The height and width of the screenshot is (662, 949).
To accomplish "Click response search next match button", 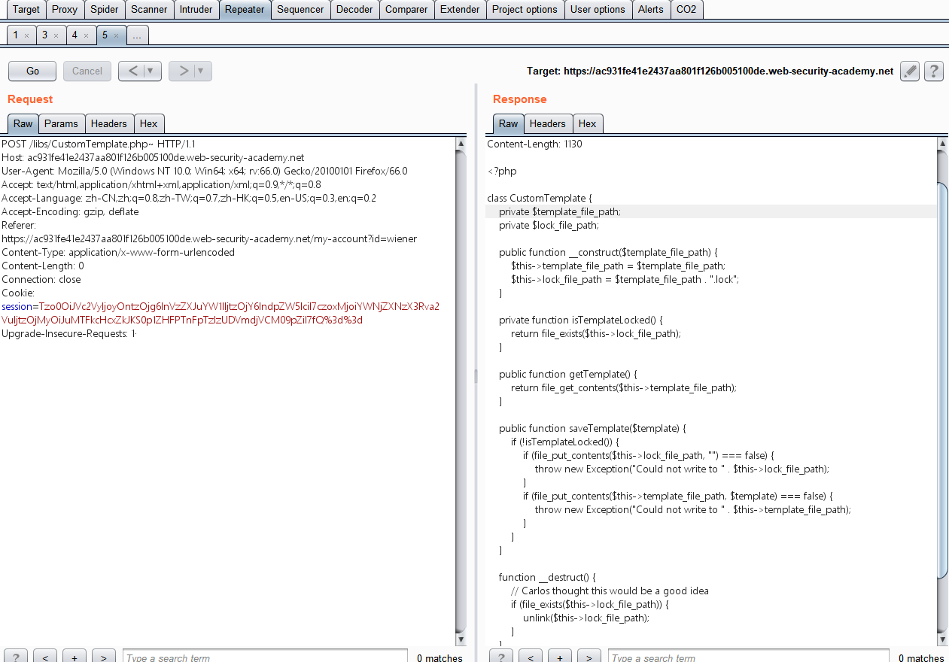I will pyautogui.click(x=589, y=657).
